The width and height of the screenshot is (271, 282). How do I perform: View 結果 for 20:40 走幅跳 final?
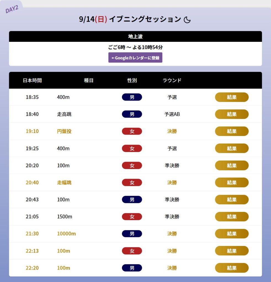[x=232, y=183]
